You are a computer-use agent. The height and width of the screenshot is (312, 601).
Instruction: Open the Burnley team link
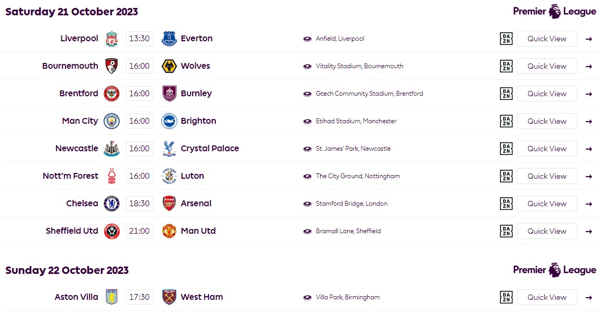196,94
